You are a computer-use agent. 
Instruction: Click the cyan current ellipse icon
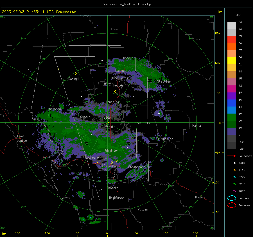232,198
